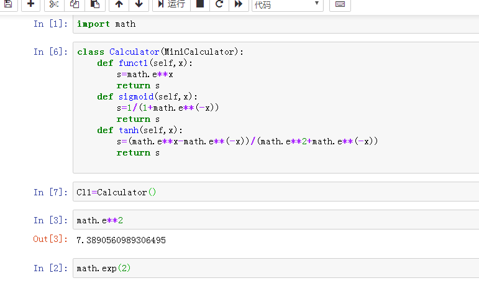Move selected cell up
Screen dimensions: 479x283
(x=119, y=4)
